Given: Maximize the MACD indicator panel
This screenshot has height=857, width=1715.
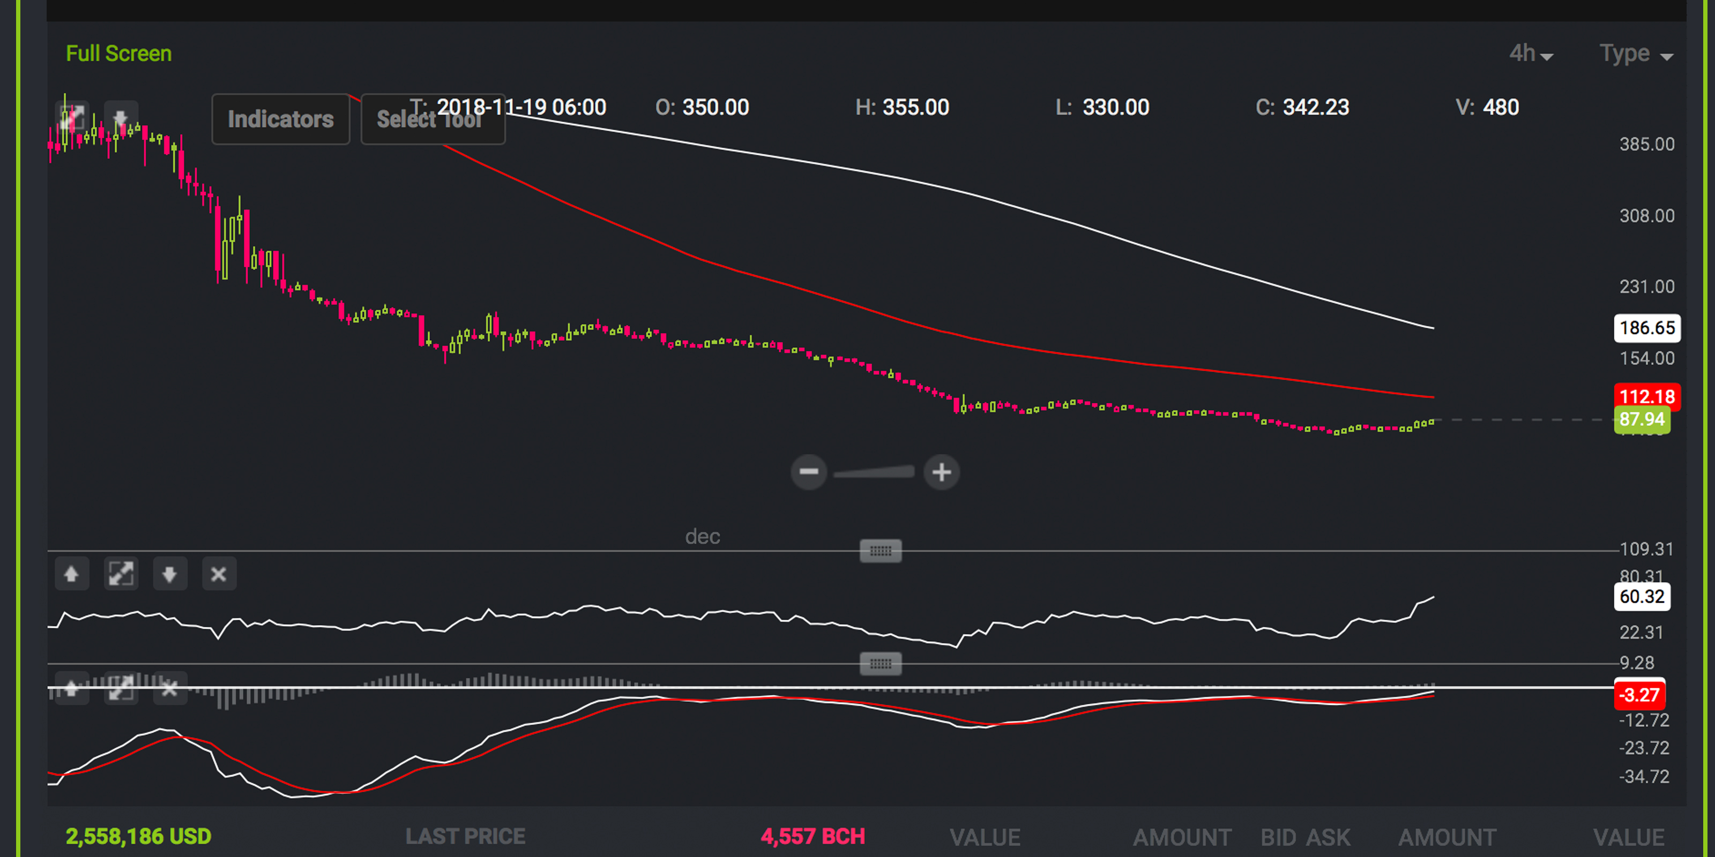Looking at the screenshot, I should [x=121, y=689].
